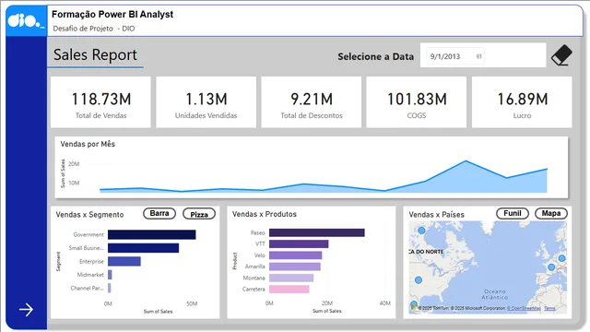
Task: Select the Channel Partners segment bar
Action: click(110, 288)
